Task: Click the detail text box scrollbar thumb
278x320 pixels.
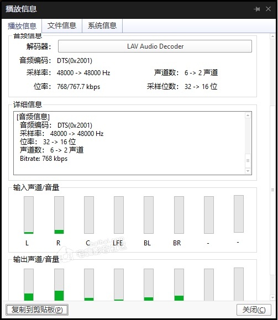Action: [x=248, y=161]
